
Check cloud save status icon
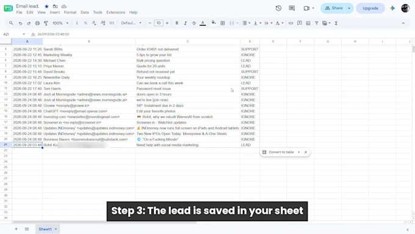(x=64, y=6)
